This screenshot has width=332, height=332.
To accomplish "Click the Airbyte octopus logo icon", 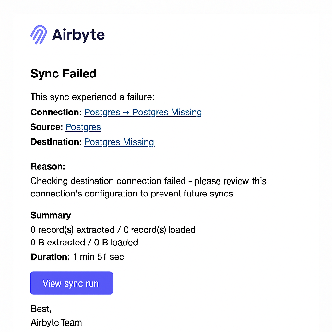I will 39,35.
